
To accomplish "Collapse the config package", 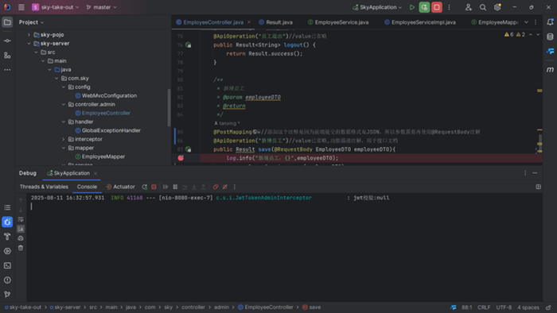I will coord(64,87).
